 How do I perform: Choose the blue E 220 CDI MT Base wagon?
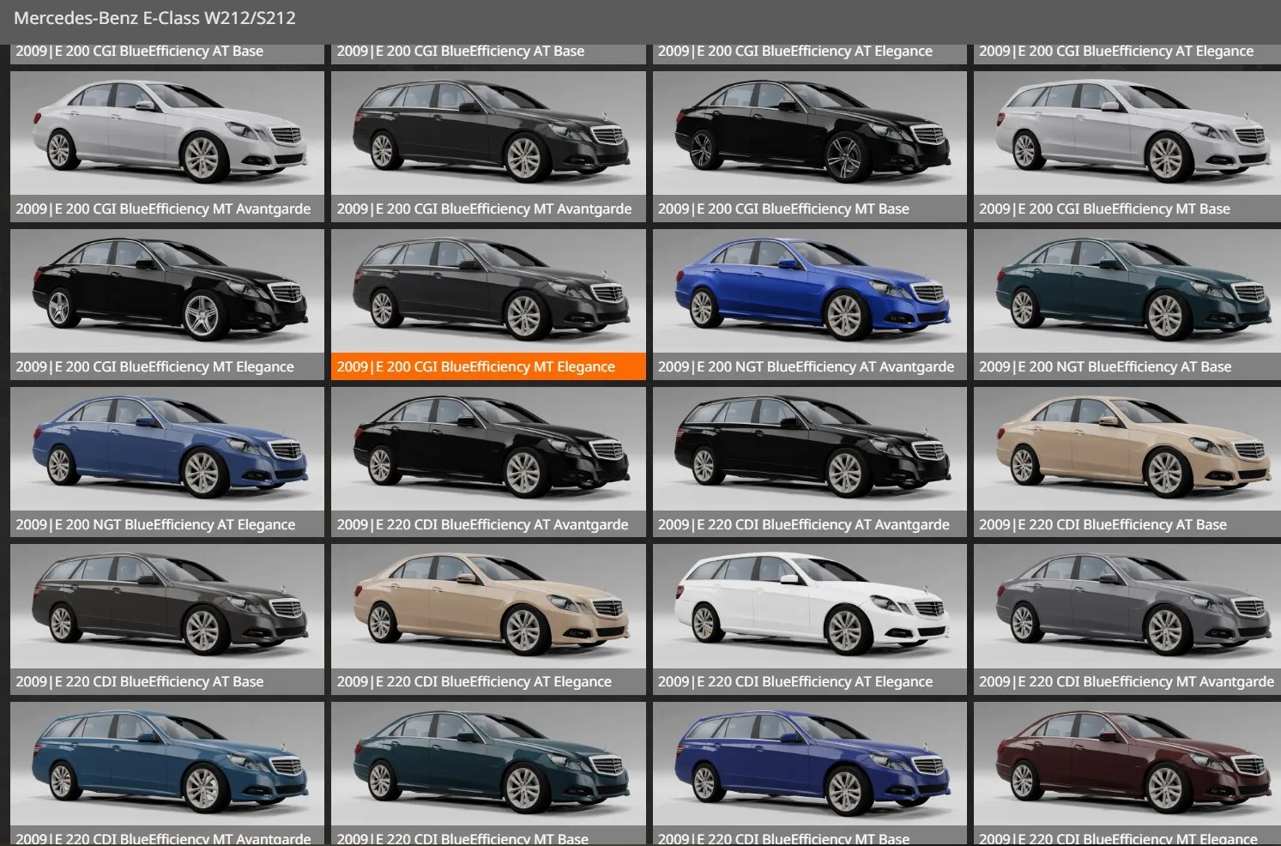tap(809, 774)
